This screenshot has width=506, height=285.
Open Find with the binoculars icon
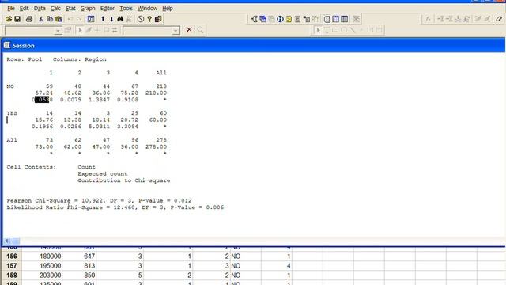point(120,19)
